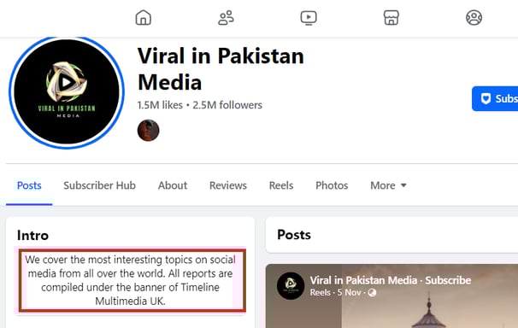Click the small follower avatar under likes
Viewport: 518px width, 328px height.
149,131
